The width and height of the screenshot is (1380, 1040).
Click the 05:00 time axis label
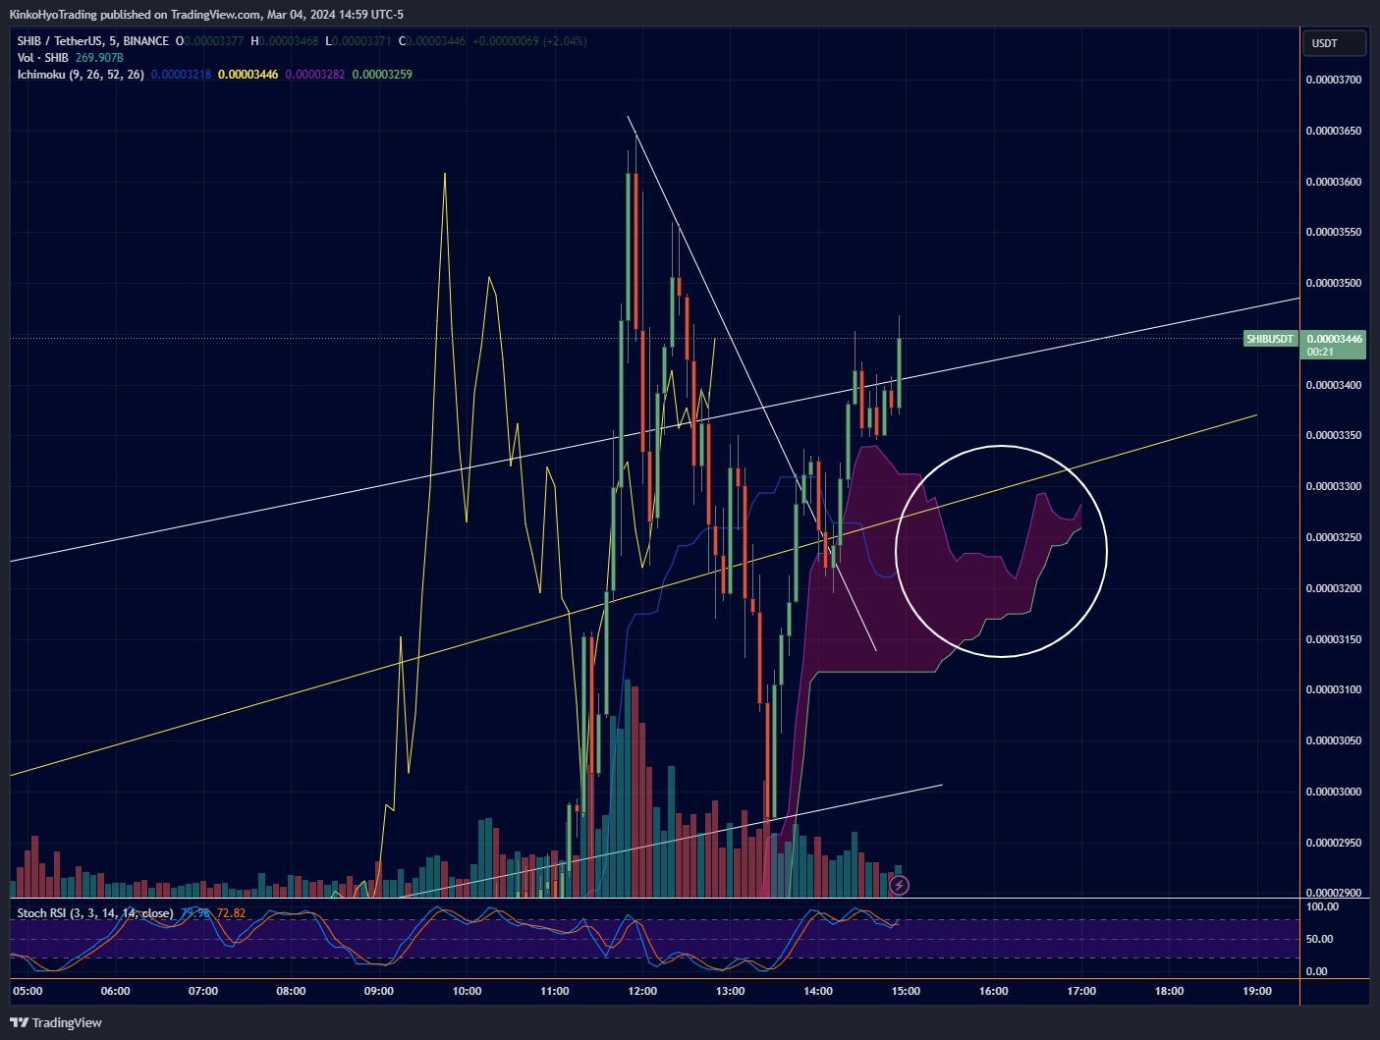pyautogui.click(x=28, y=991)
